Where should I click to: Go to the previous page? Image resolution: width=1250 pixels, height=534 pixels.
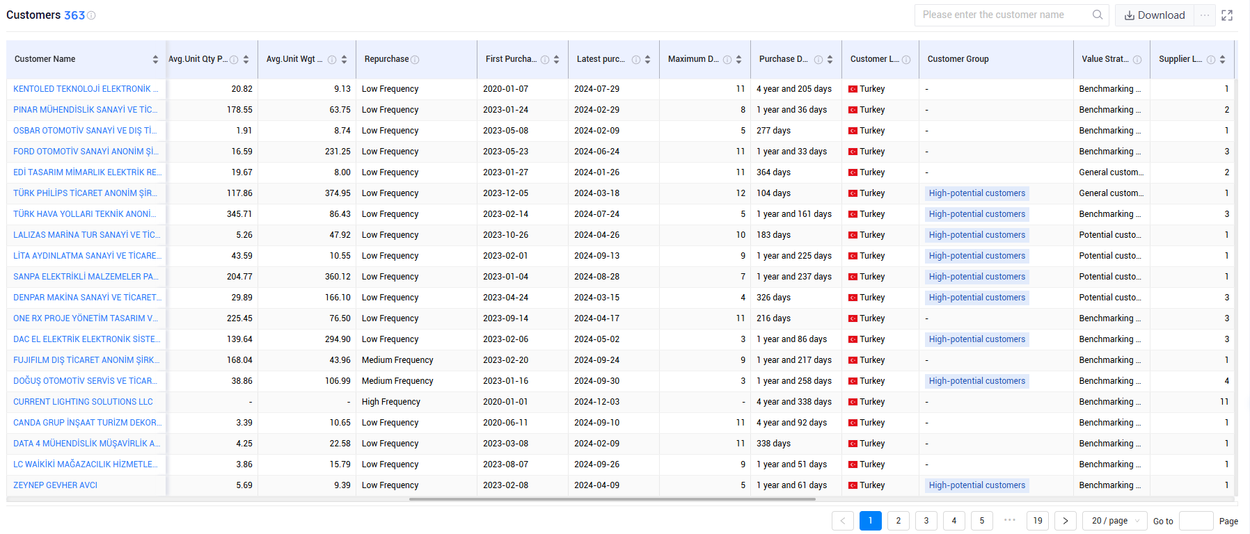(843, 521)
